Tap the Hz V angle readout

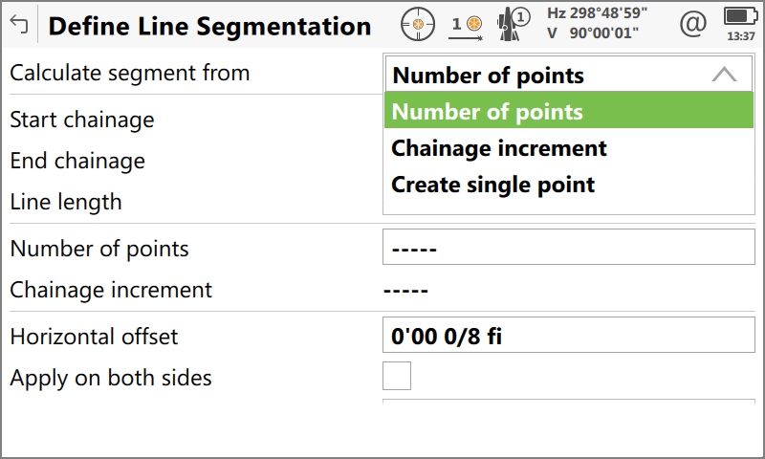point(597,23)
